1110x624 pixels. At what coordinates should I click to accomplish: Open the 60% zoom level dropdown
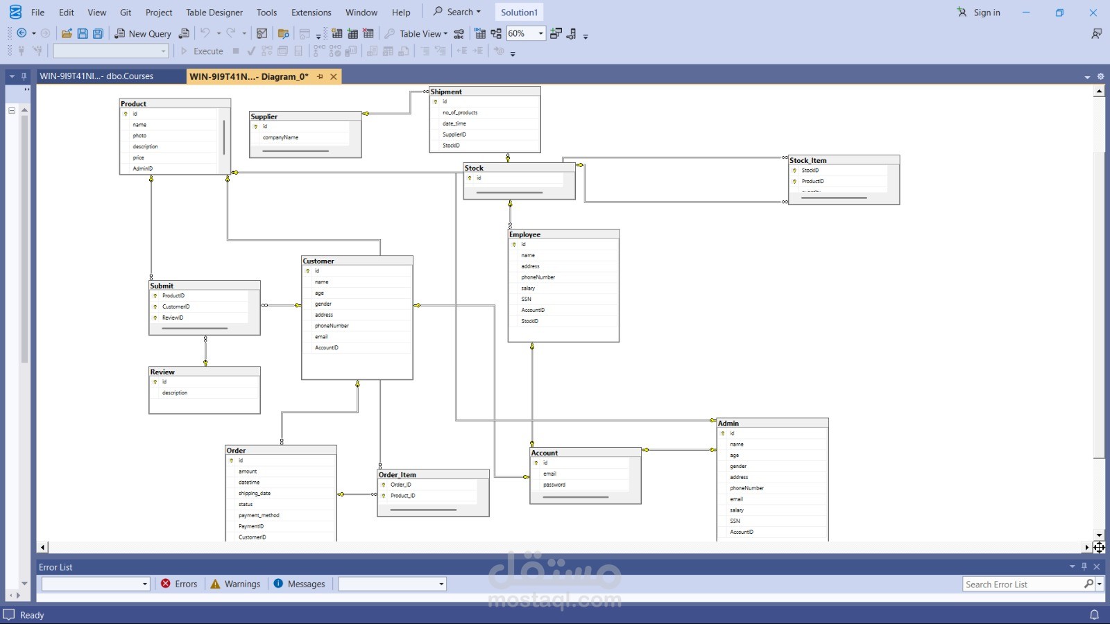(x=541, y=33)
